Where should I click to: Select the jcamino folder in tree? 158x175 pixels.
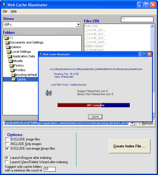[16, 47]
